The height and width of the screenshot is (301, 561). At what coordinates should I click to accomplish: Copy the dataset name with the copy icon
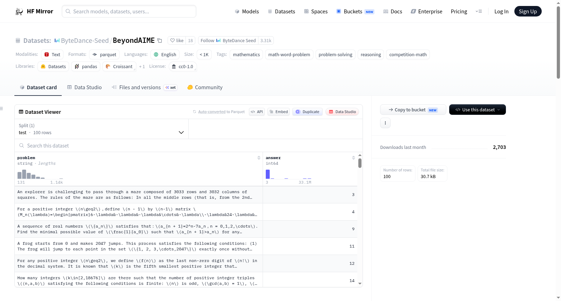pyautogui.click(x=160, y=40)
